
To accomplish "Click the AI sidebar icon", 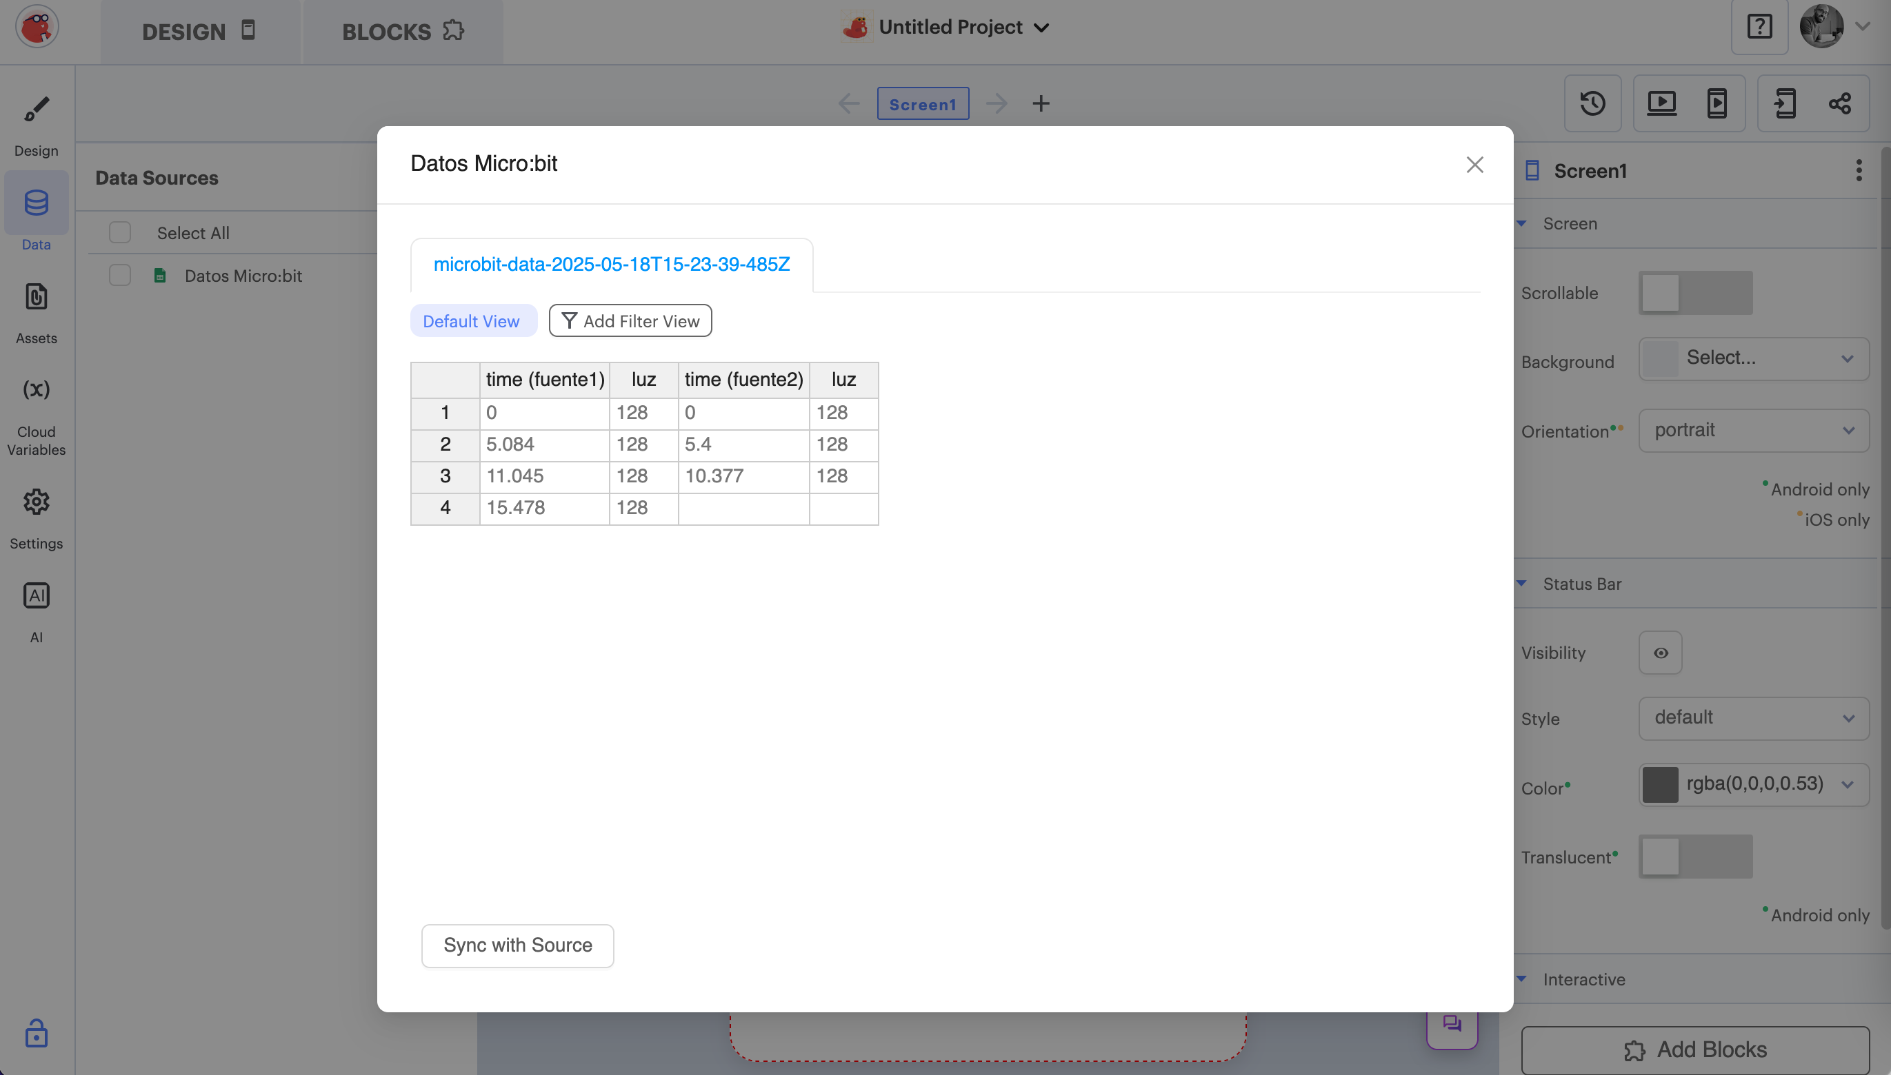I will tap(36, 596).
